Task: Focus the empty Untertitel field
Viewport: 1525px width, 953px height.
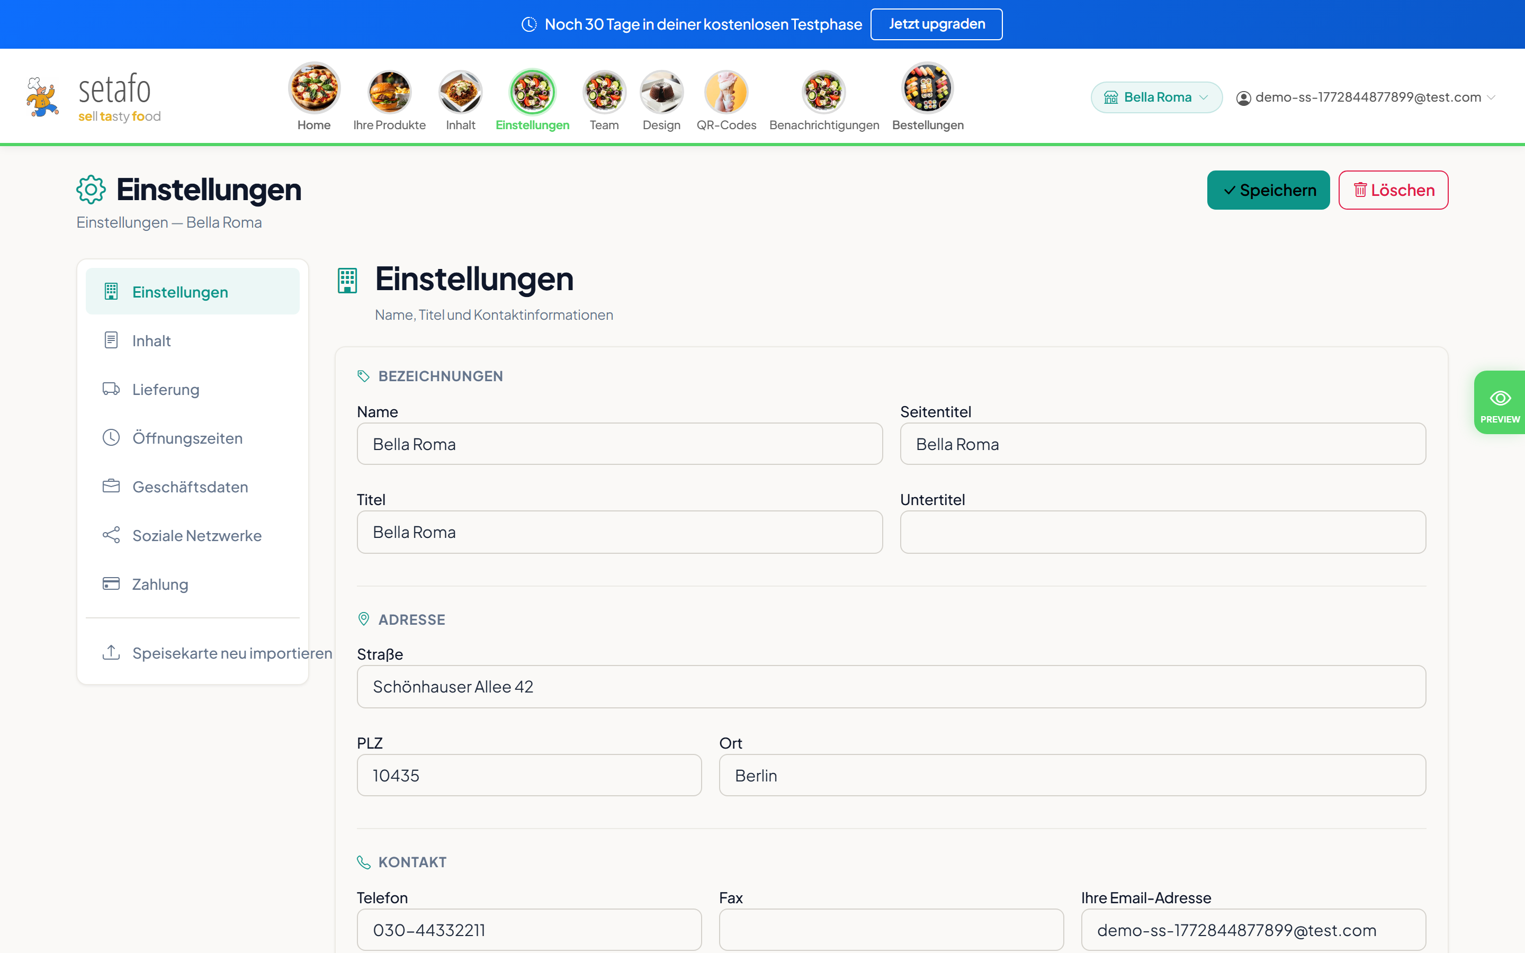Action: (1163, 532)
